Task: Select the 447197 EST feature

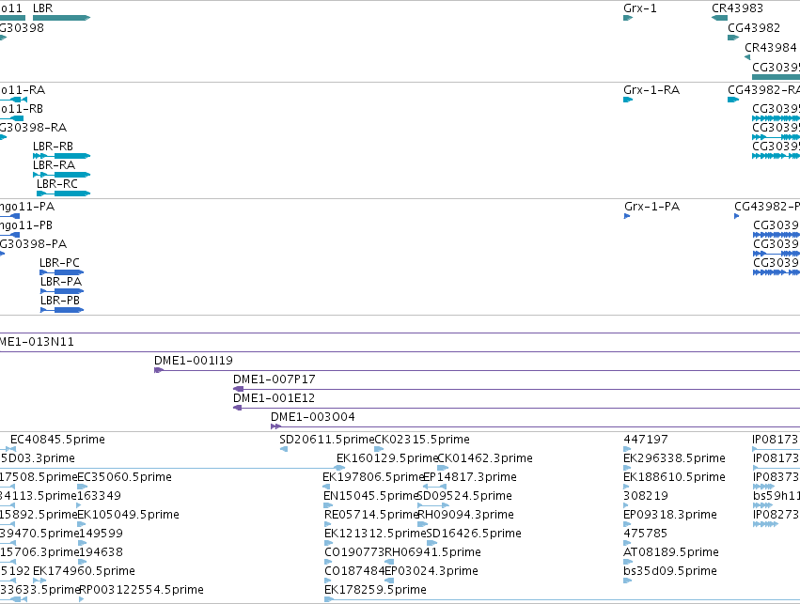Action: [627, 449]
